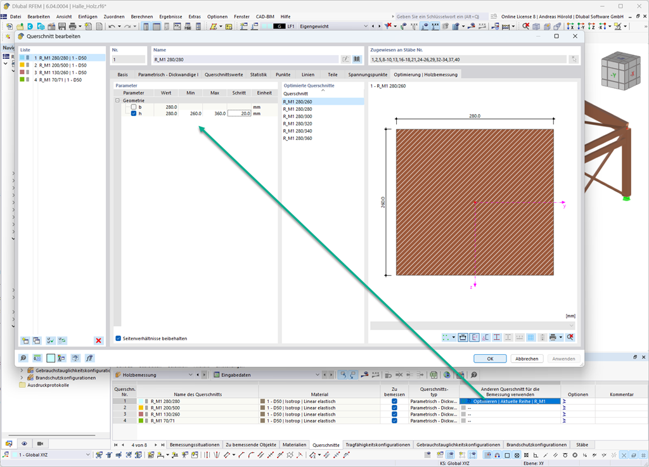Jump to first table page arrow
This screenshot has height=467, width=649.
tap(116, 445)
